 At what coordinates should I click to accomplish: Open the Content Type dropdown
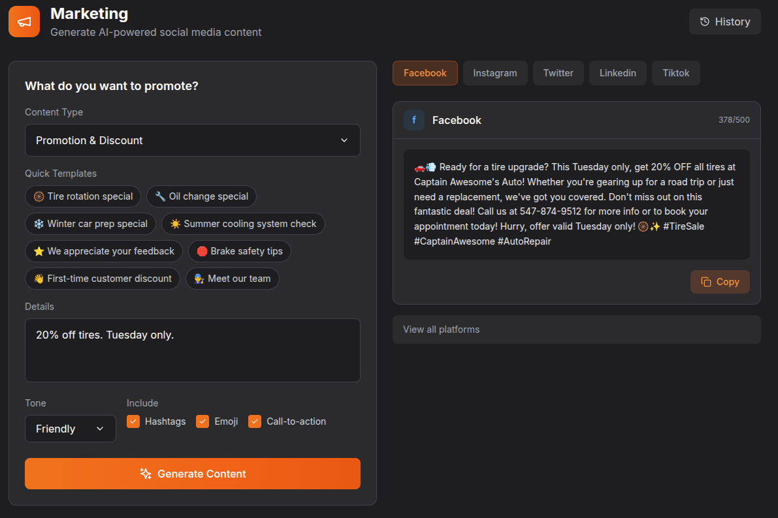coord(193,140)
